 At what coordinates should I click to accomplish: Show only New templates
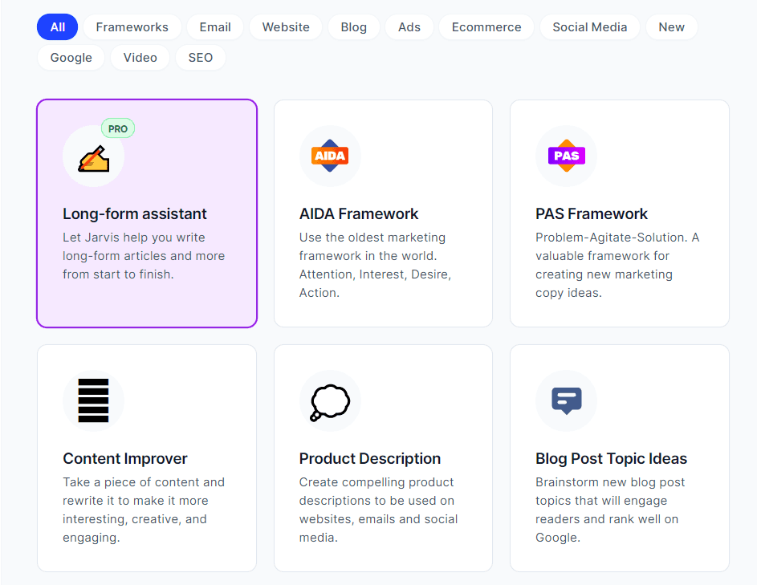click(x=671, y=26)
